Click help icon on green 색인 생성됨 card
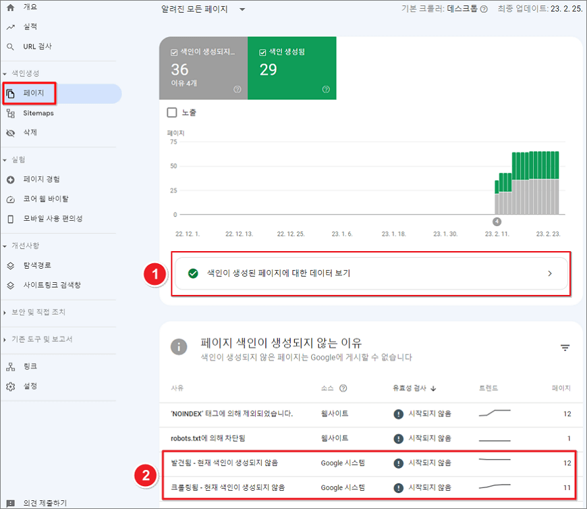This screenshot has width=587, height=509. pos(326,89)
